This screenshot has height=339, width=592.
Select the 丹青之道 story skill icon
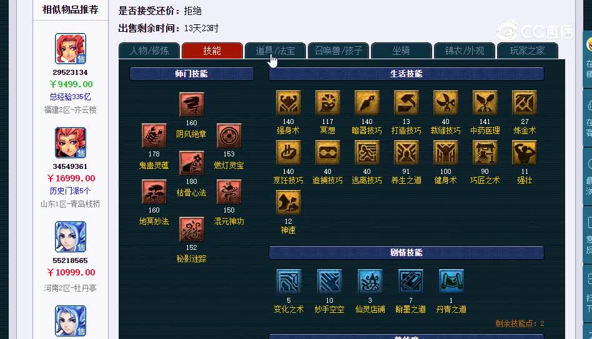click(451, 282)
